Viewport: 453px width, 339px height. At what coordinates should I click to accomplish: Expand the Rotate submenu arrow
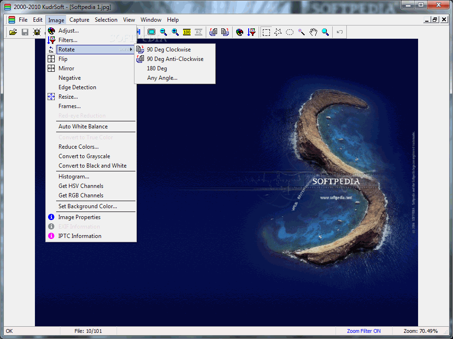131,50
